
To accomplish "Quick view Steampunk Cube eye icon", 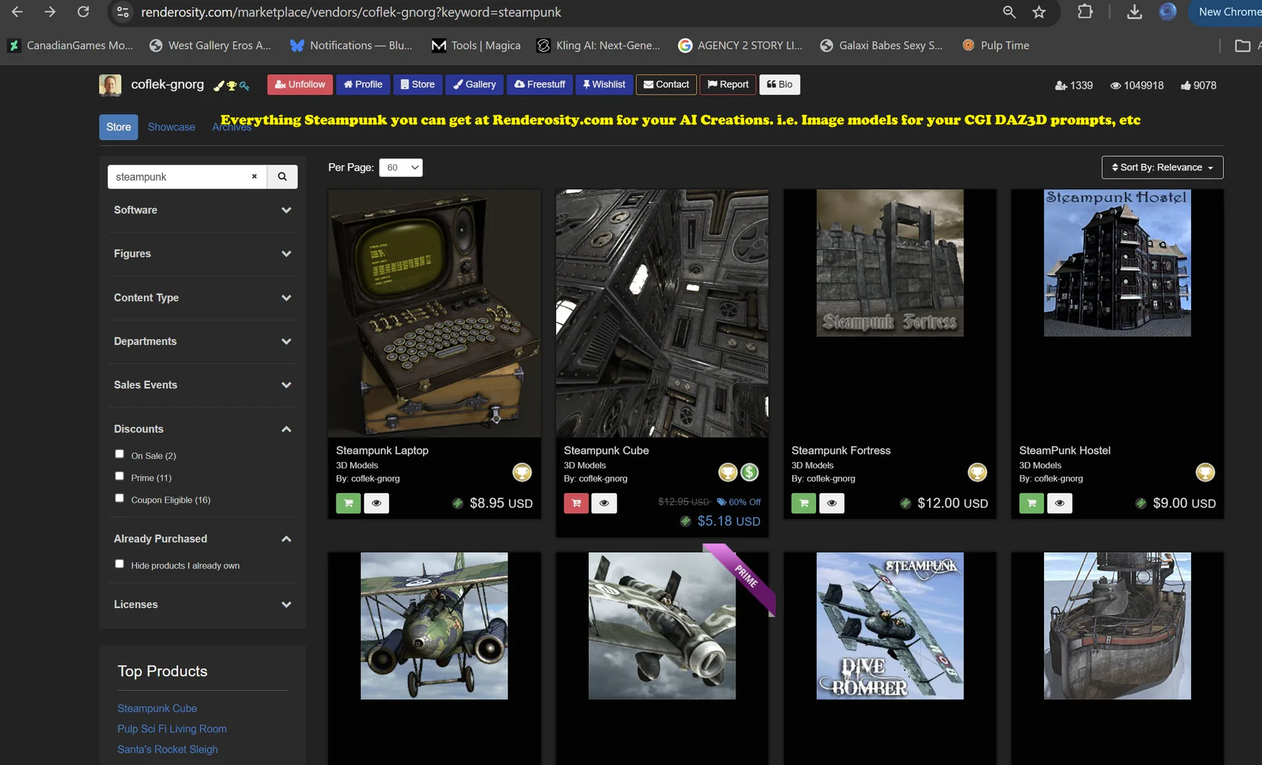I will pyautogui.click(x=604, y=503).
